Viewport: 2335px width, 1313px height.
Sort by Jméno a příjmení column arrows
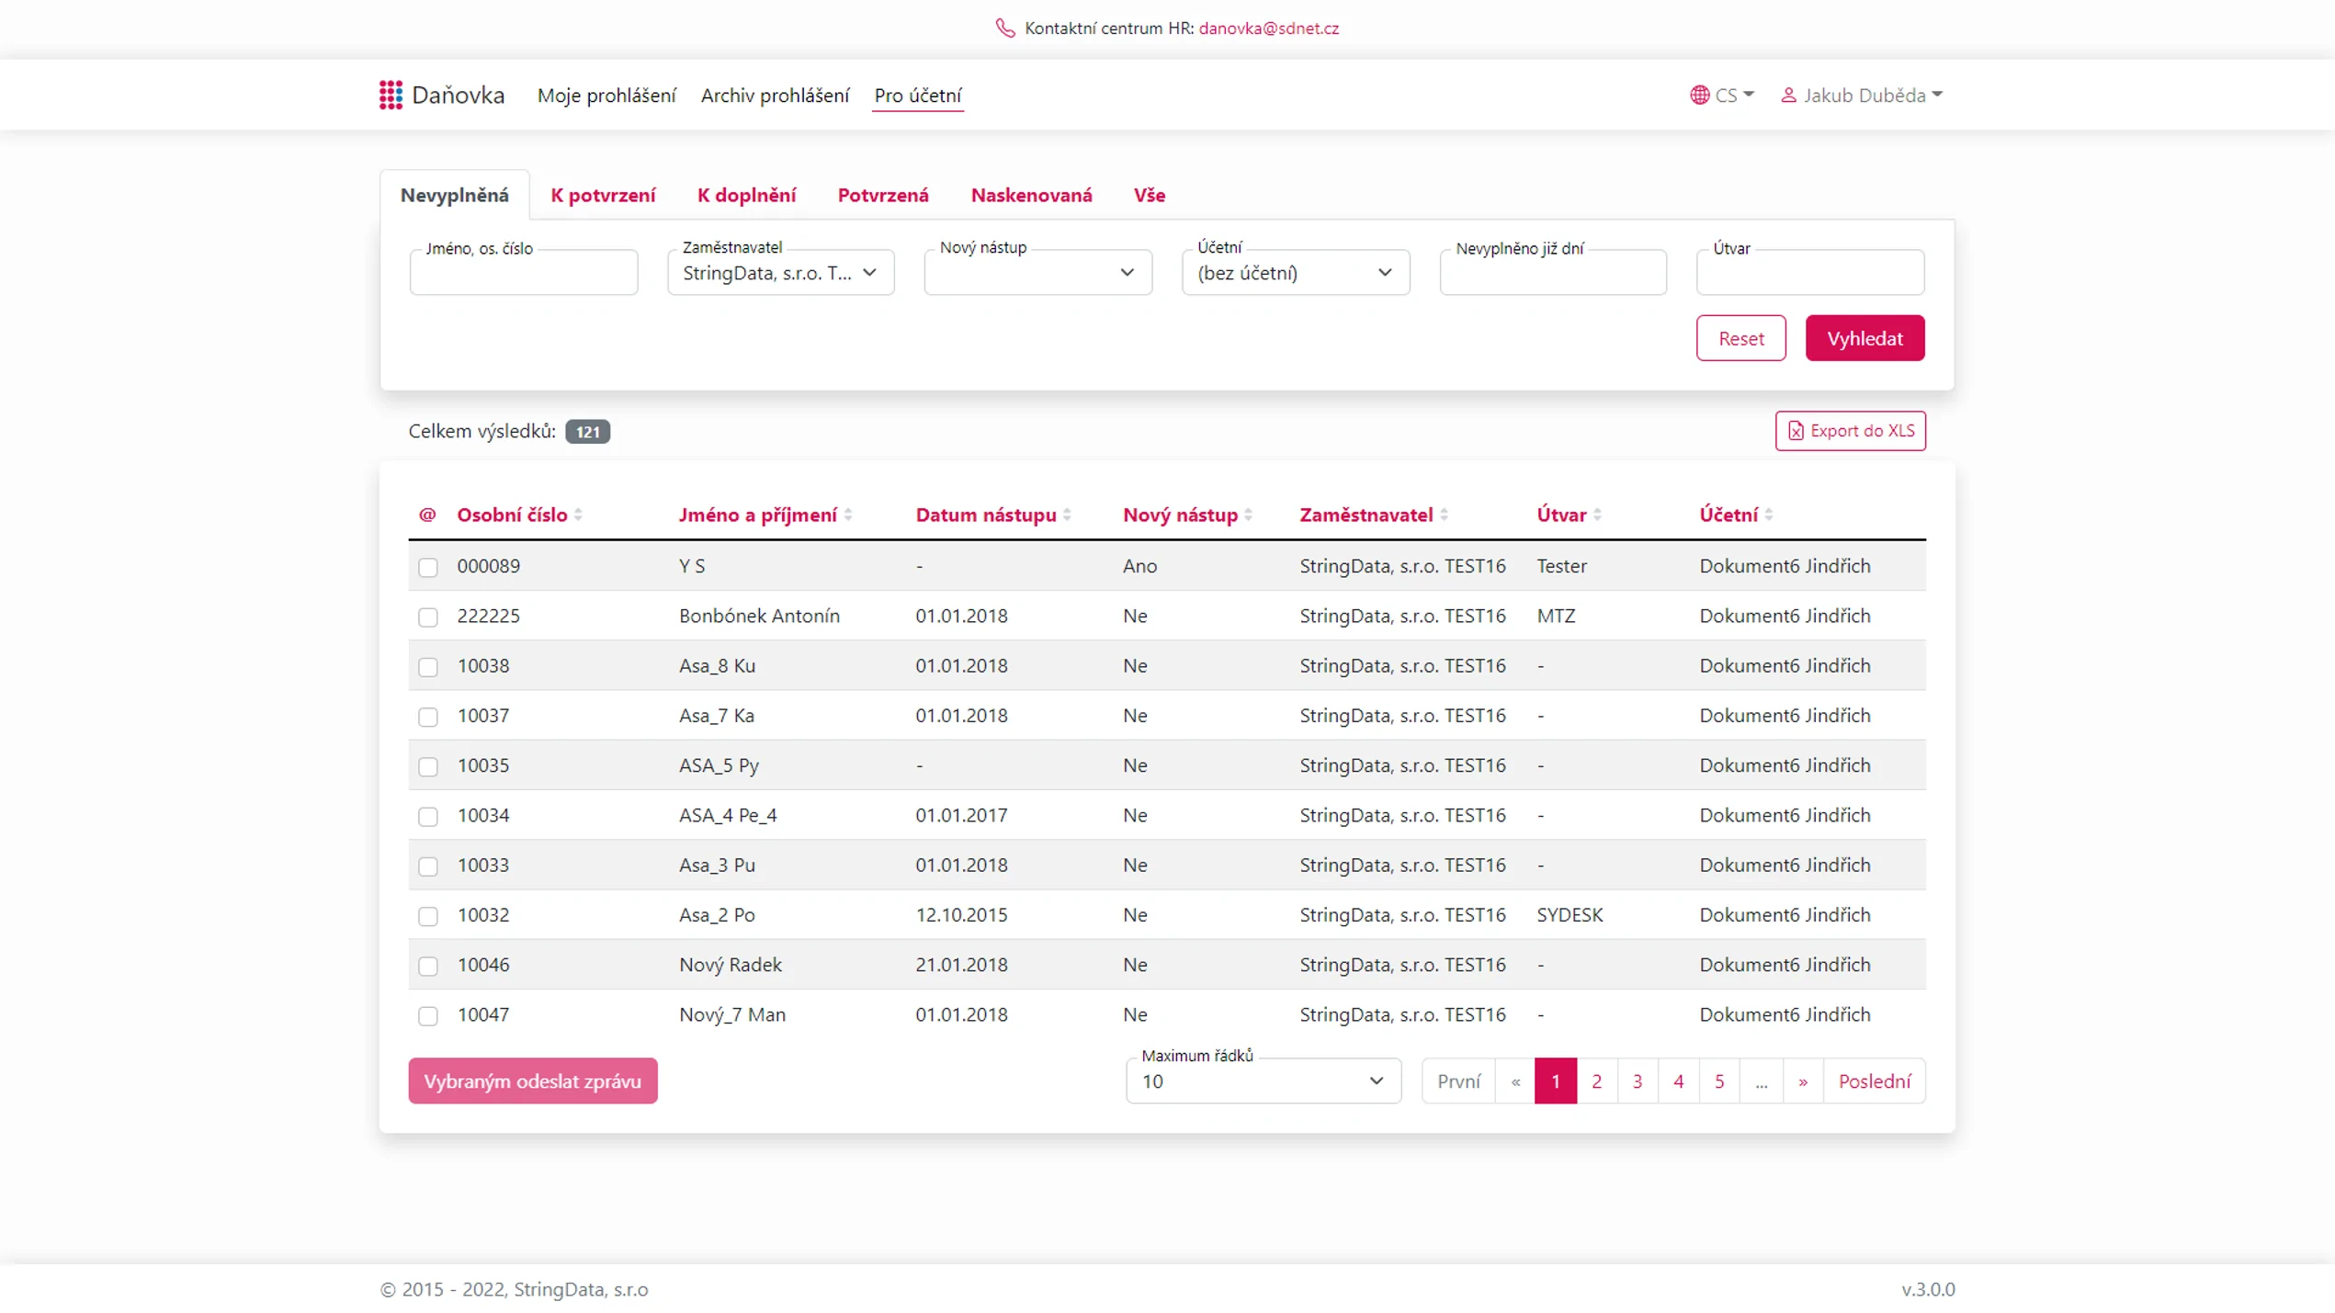click(x=848, y=515)
